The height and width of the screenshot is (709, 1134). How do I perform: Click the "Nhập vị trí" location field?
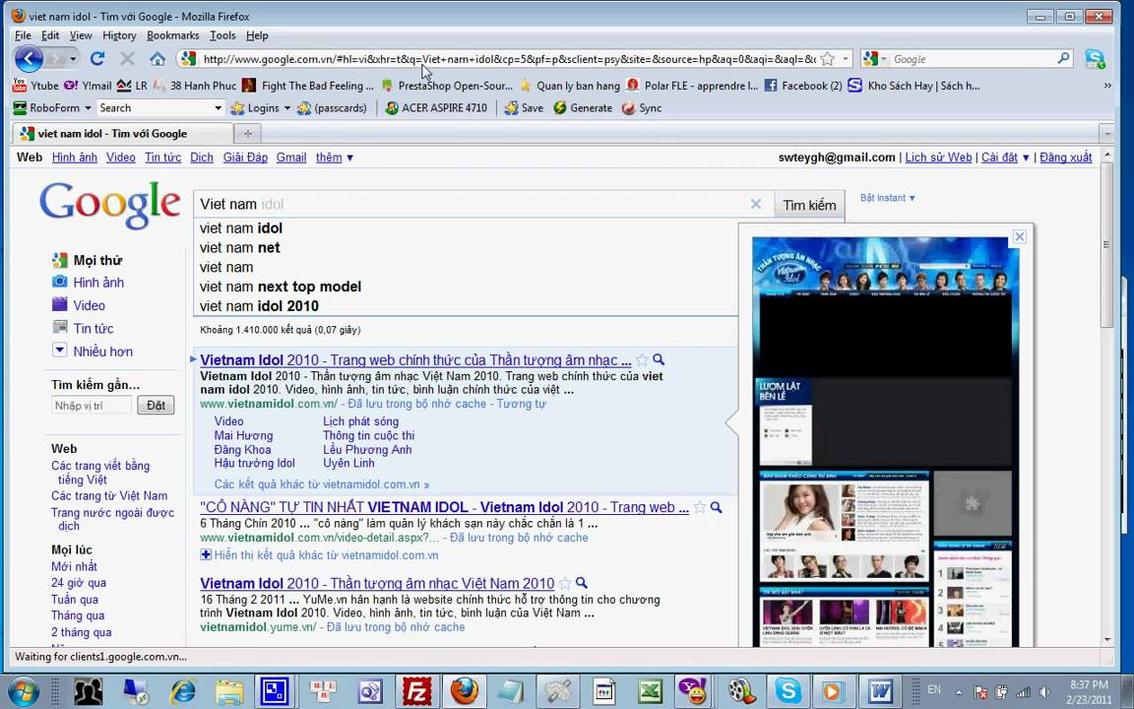(92, 405)
